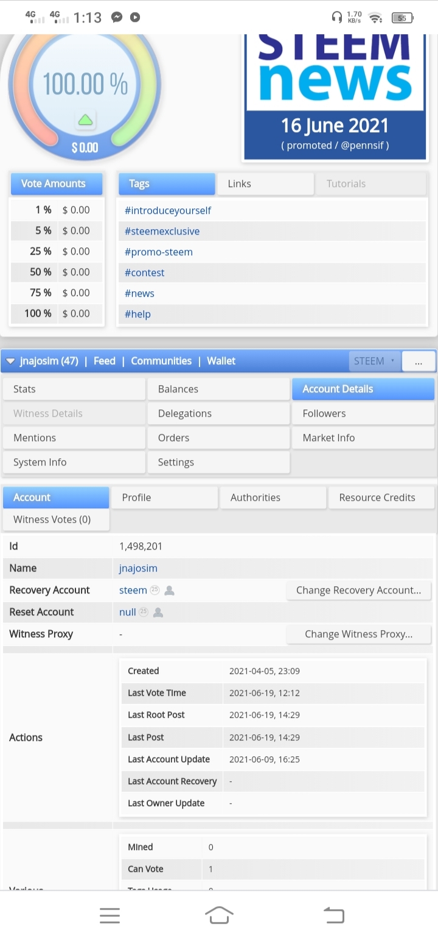The width and height of the screenshot is (438, 936).
Task: Click the Last Account Update date value
Action: (x=265, y=759)
